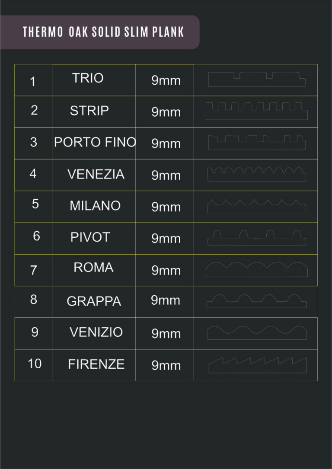This screenshot has height=469, width=332.
Task: Select the STRIP profile cross-section drawing
Action: coord(257,111)
